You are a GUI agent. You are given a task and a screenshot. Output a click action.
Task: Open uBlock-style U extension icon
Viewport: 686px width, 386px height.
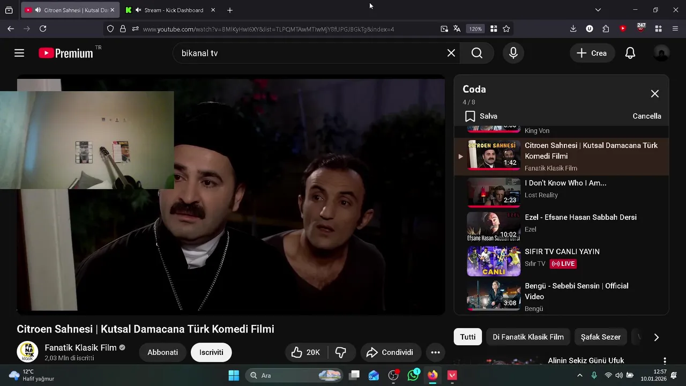pos(590,28)
